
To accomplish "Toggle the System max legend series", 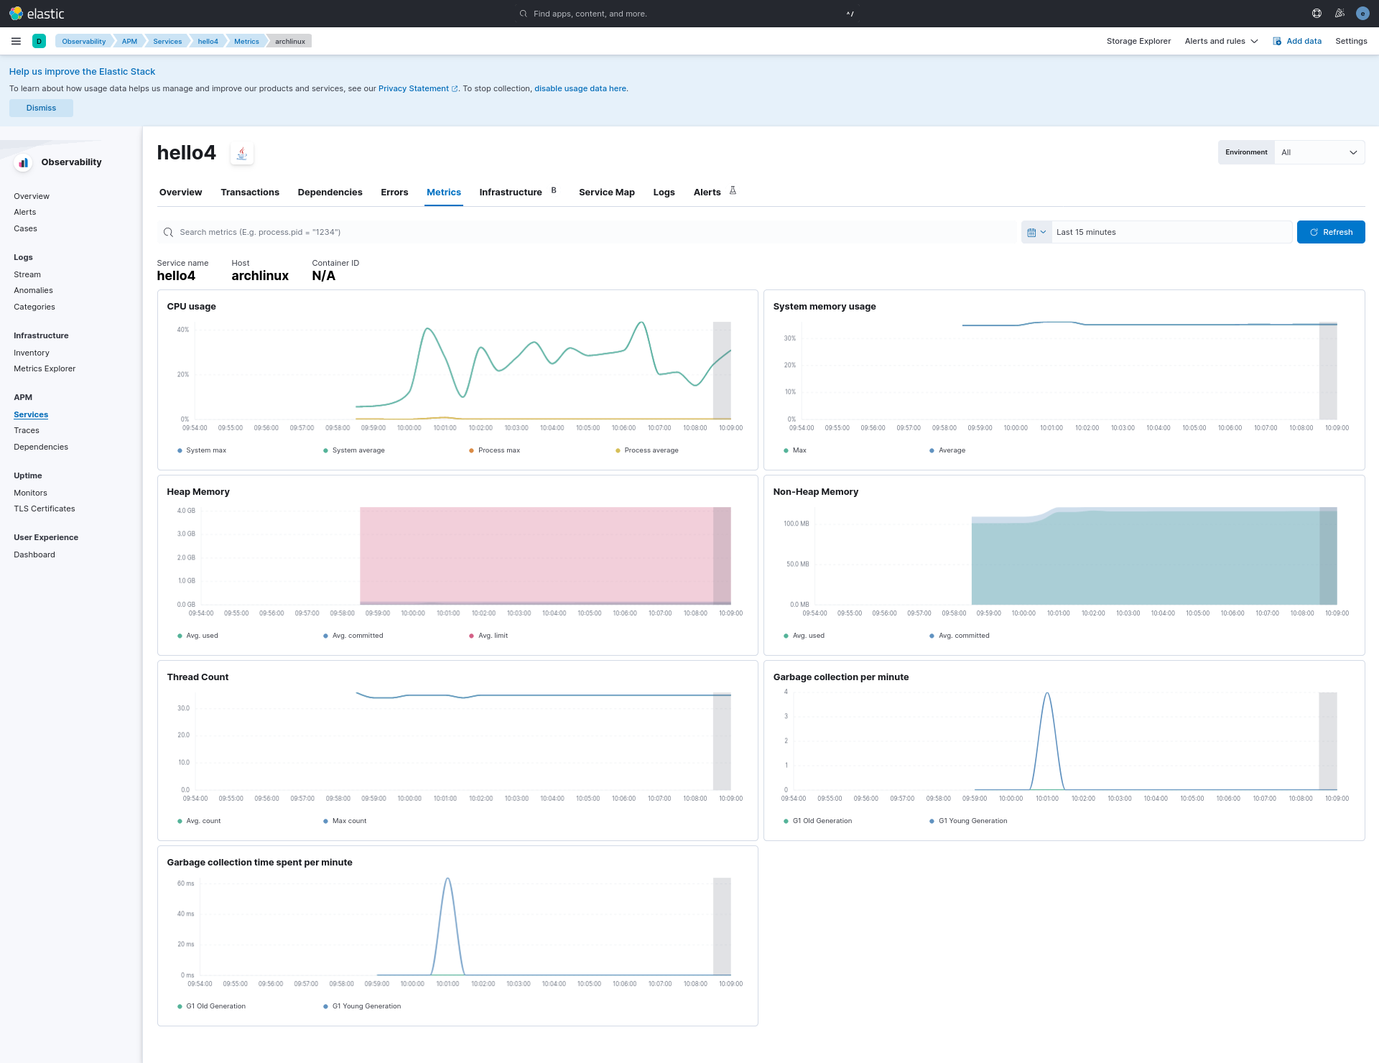I will pos(205,450).
